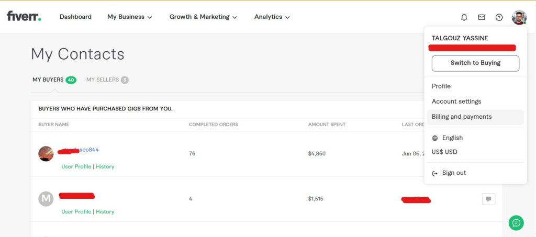Click Sign out
Screen dimensions: 536x237
coord(454,173)
